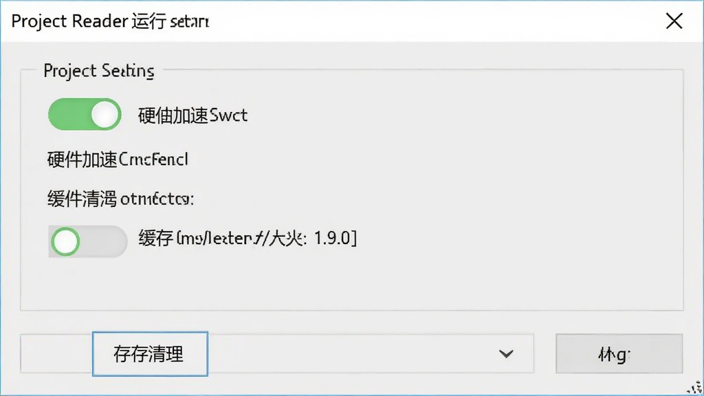Select the 缓件清渴 setting label
Image resolution: width=704 pixels, height=396 pixels.
point(120,199)
